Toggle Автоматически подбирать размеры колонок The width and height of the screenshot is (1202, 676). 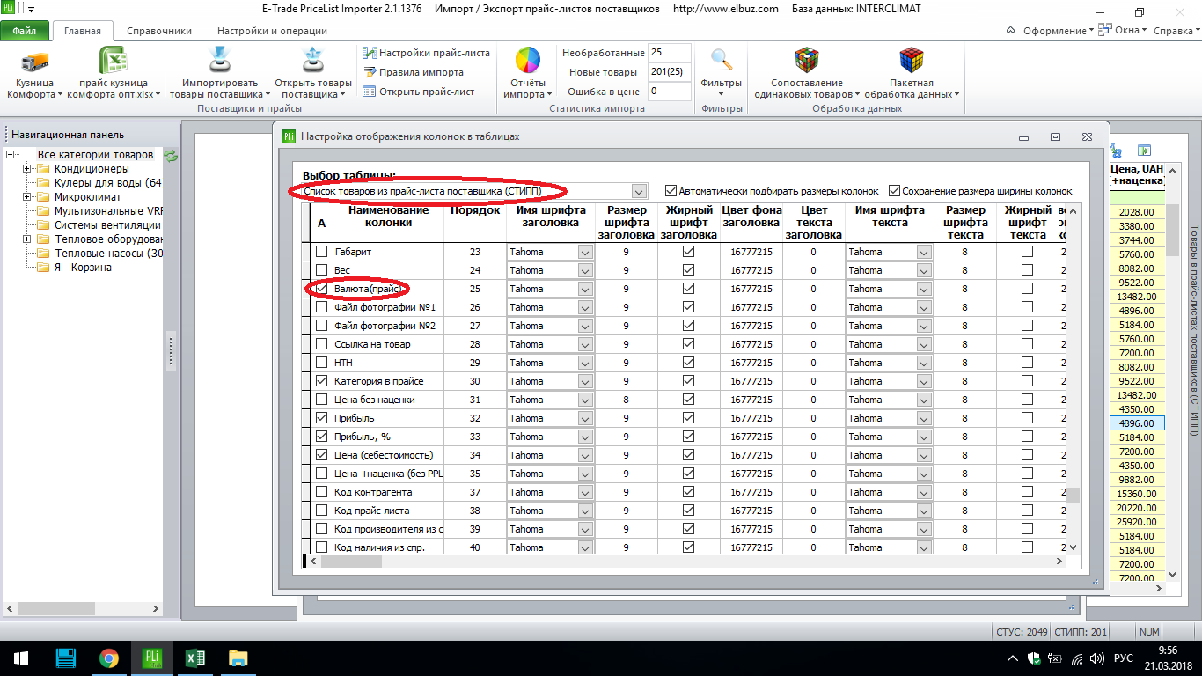[671, 191]
